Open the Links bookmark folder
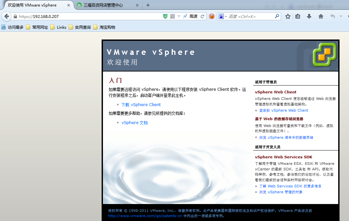349x221 pixels. pos(58,27)
